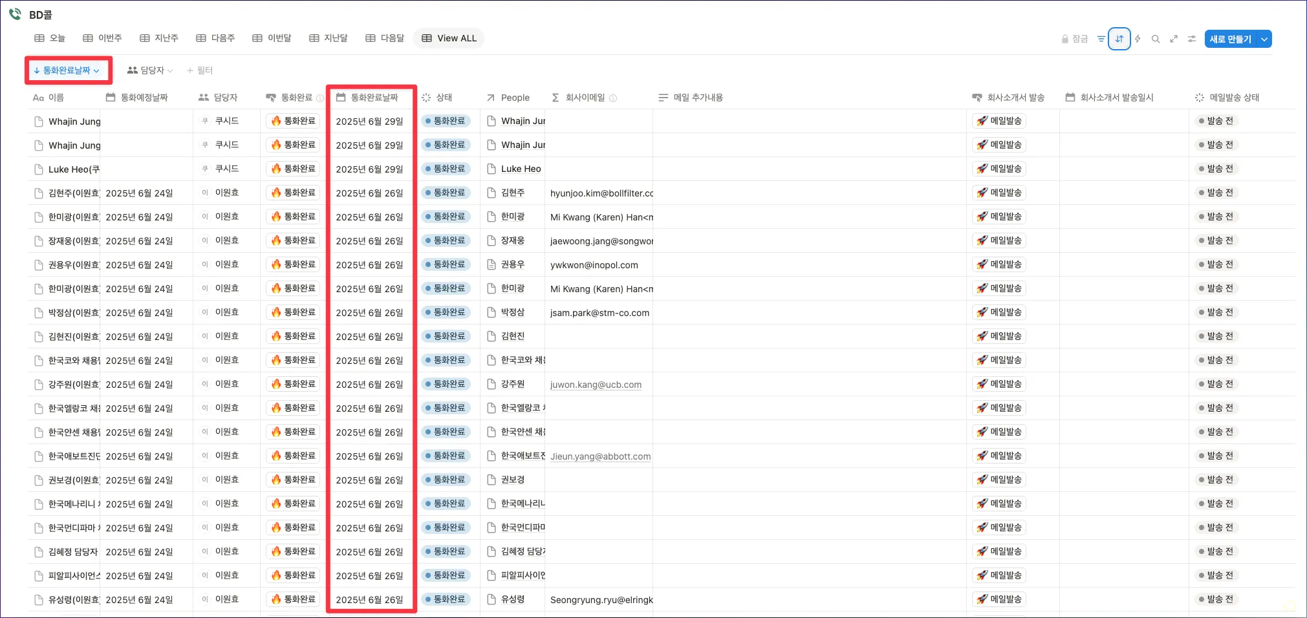Click the info icon next to 회사이메일 header
The height and width of the screenshot is (618, 1307).
[613, 98]
